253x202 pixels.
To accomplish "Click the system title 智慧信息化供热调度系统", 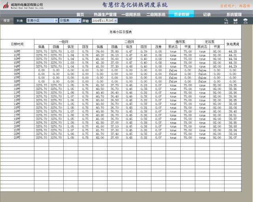I will (x=135, y=5).
